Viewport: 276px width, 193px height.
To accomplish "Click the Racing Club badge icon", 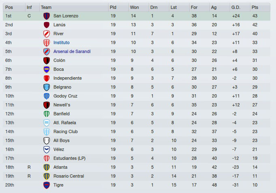I will pyautogui.click(x=46, y=132).
